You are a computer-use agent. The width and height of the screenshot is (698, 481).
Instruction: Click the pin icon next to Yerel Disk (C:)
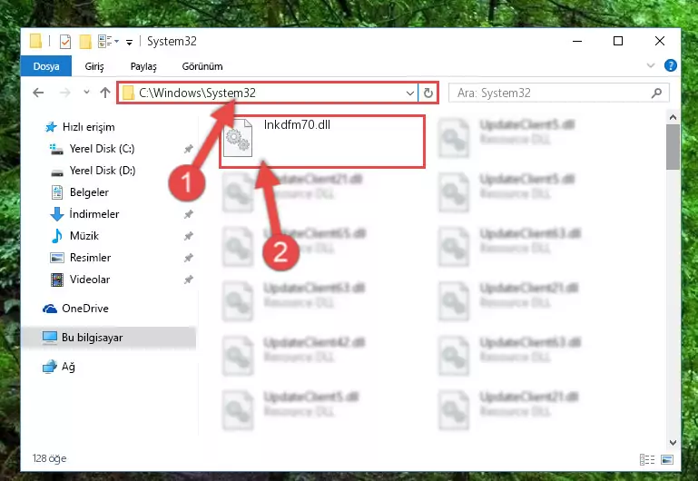188,149
